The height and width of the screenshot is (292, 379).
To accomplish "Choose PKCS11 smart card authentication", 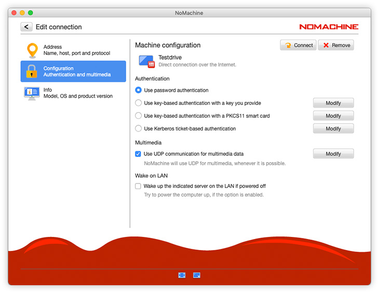I will (138, 116).
